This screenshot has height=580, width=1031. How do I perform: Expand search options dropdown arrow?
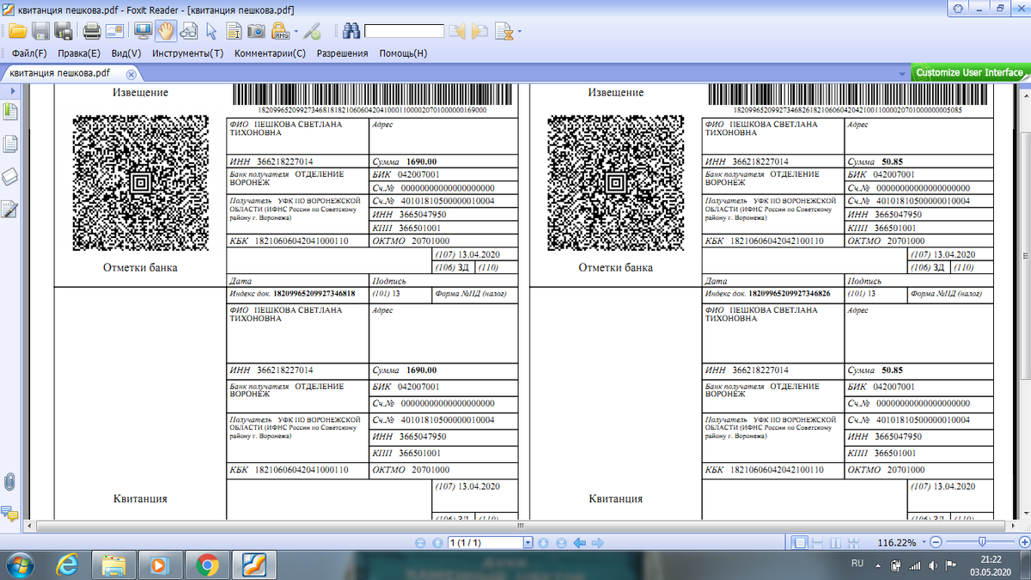coord(519,33)
